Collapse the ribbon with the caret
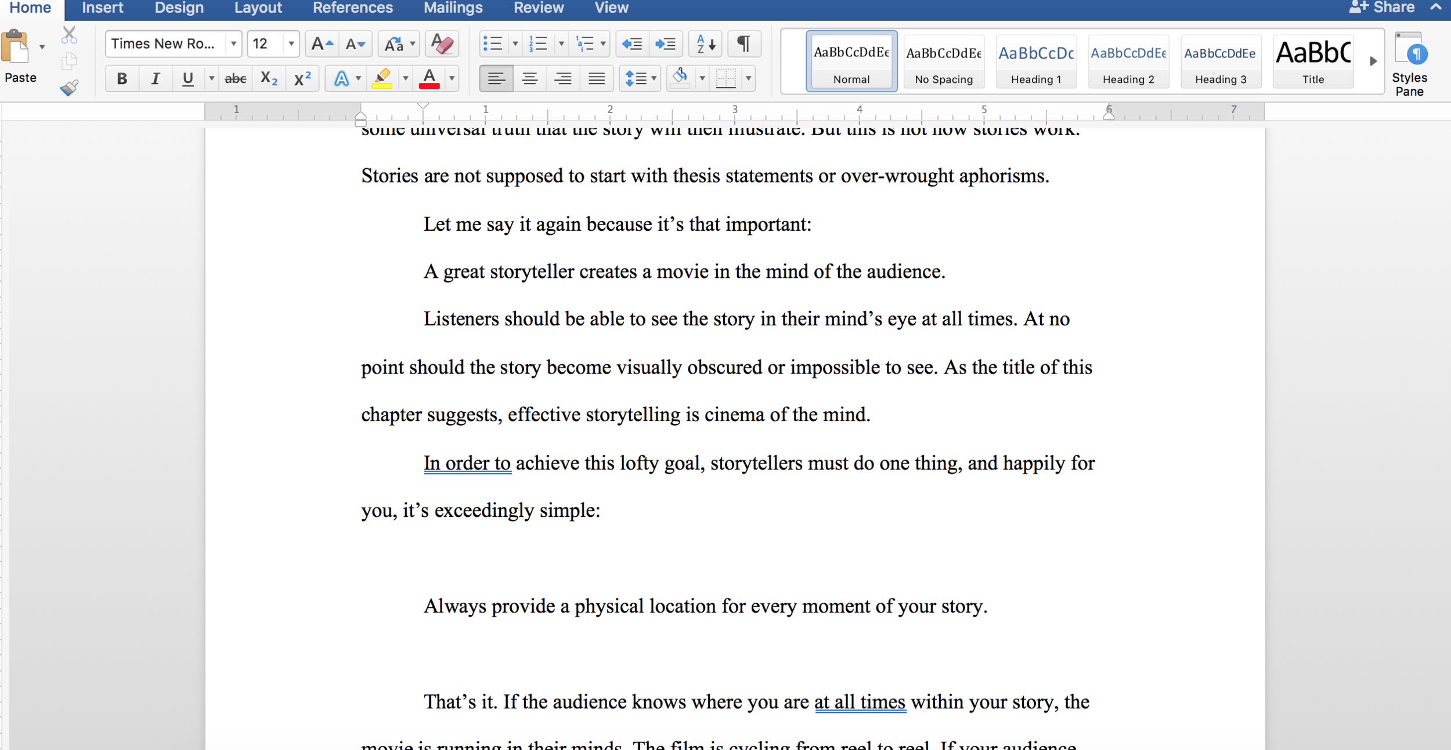The image size is (1451, 750). [x=1436, y=7]
